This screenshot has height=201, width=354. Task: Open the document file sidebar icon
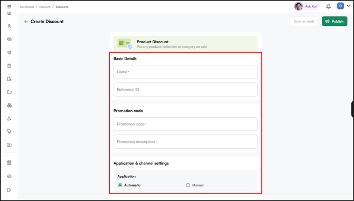pyautogui.click(x=10, y=79)
